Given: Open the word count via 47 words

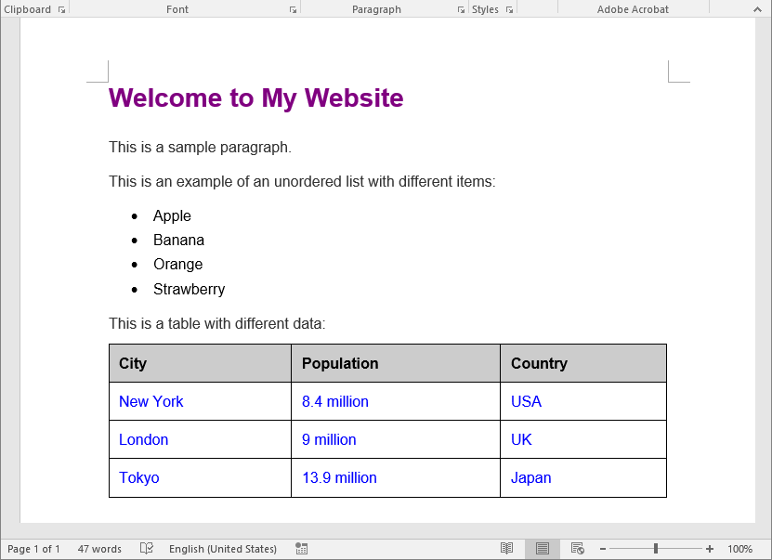Looking at the screenshot, I should 99,549.
